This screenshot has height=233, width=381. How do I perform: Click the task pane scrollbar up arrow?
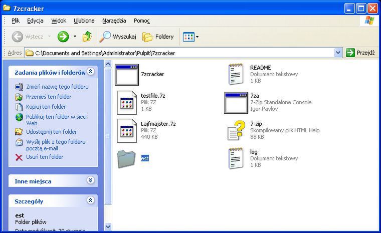click(108, 64)
